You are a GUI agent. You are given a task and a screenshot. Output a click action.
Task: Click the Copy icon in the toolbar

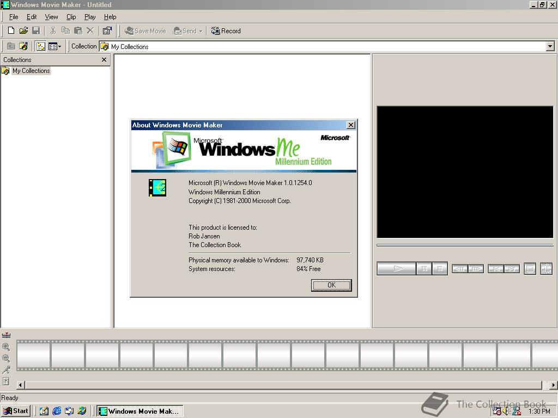click(x=65, y=30)
